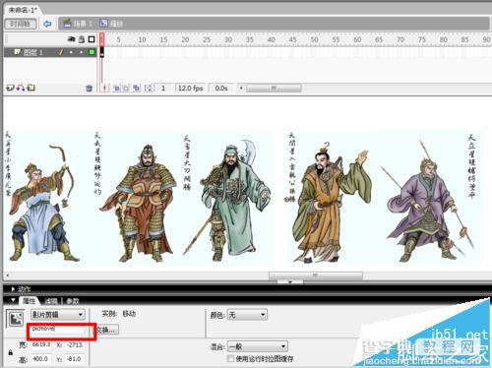The height and width of the screenshot is (368, 492).
Task: Toggle show all layers as outlines square
Action: click(x=92, y=39)
